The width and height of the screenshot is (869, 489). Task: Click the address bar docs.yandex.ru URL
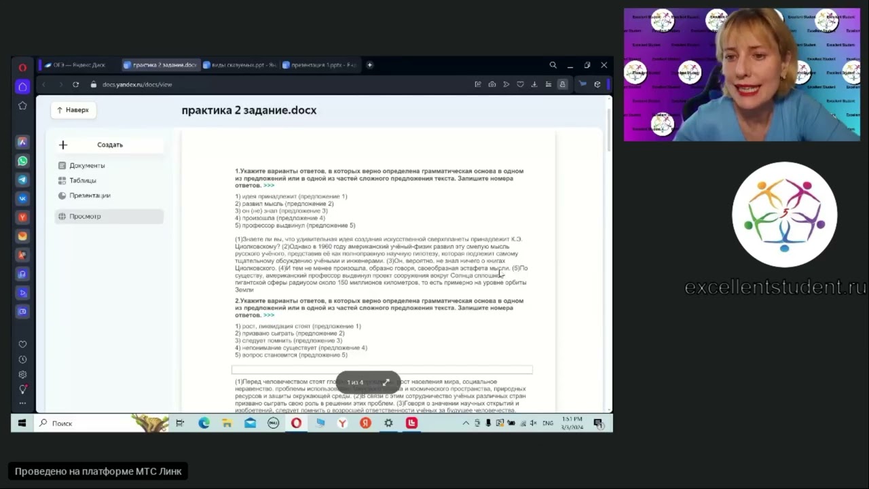coord(137,84)
